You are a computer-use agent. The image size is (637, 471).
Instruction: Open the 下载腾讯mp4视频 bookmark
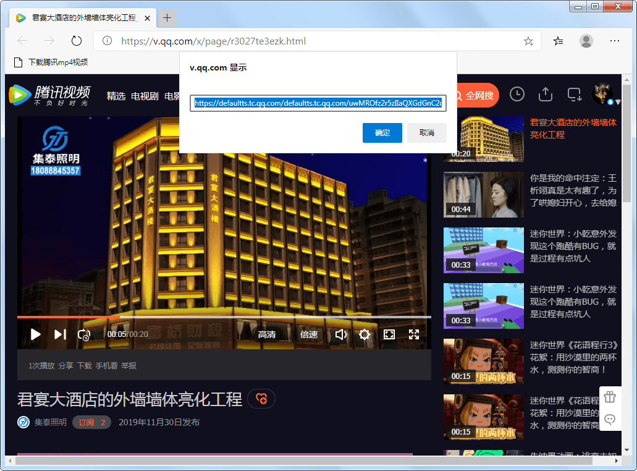[51, 62]
